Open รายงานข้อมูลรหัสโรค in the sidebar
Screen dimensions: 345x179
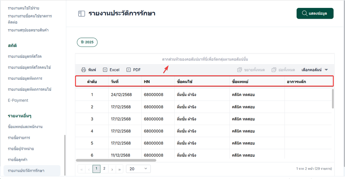(25, 57)
